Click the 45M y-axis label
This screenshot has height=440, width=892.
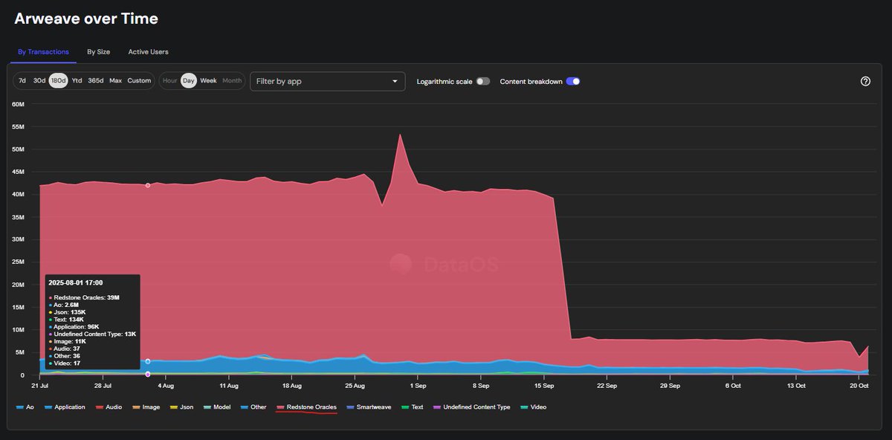point(19,172)
